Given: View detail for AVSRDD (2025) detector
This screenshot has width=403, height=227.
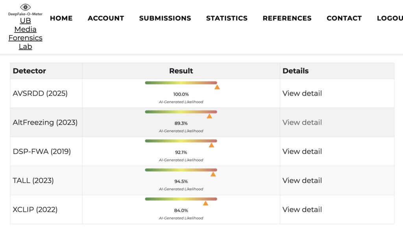Looking at the screenshot, I should point(302,93).
